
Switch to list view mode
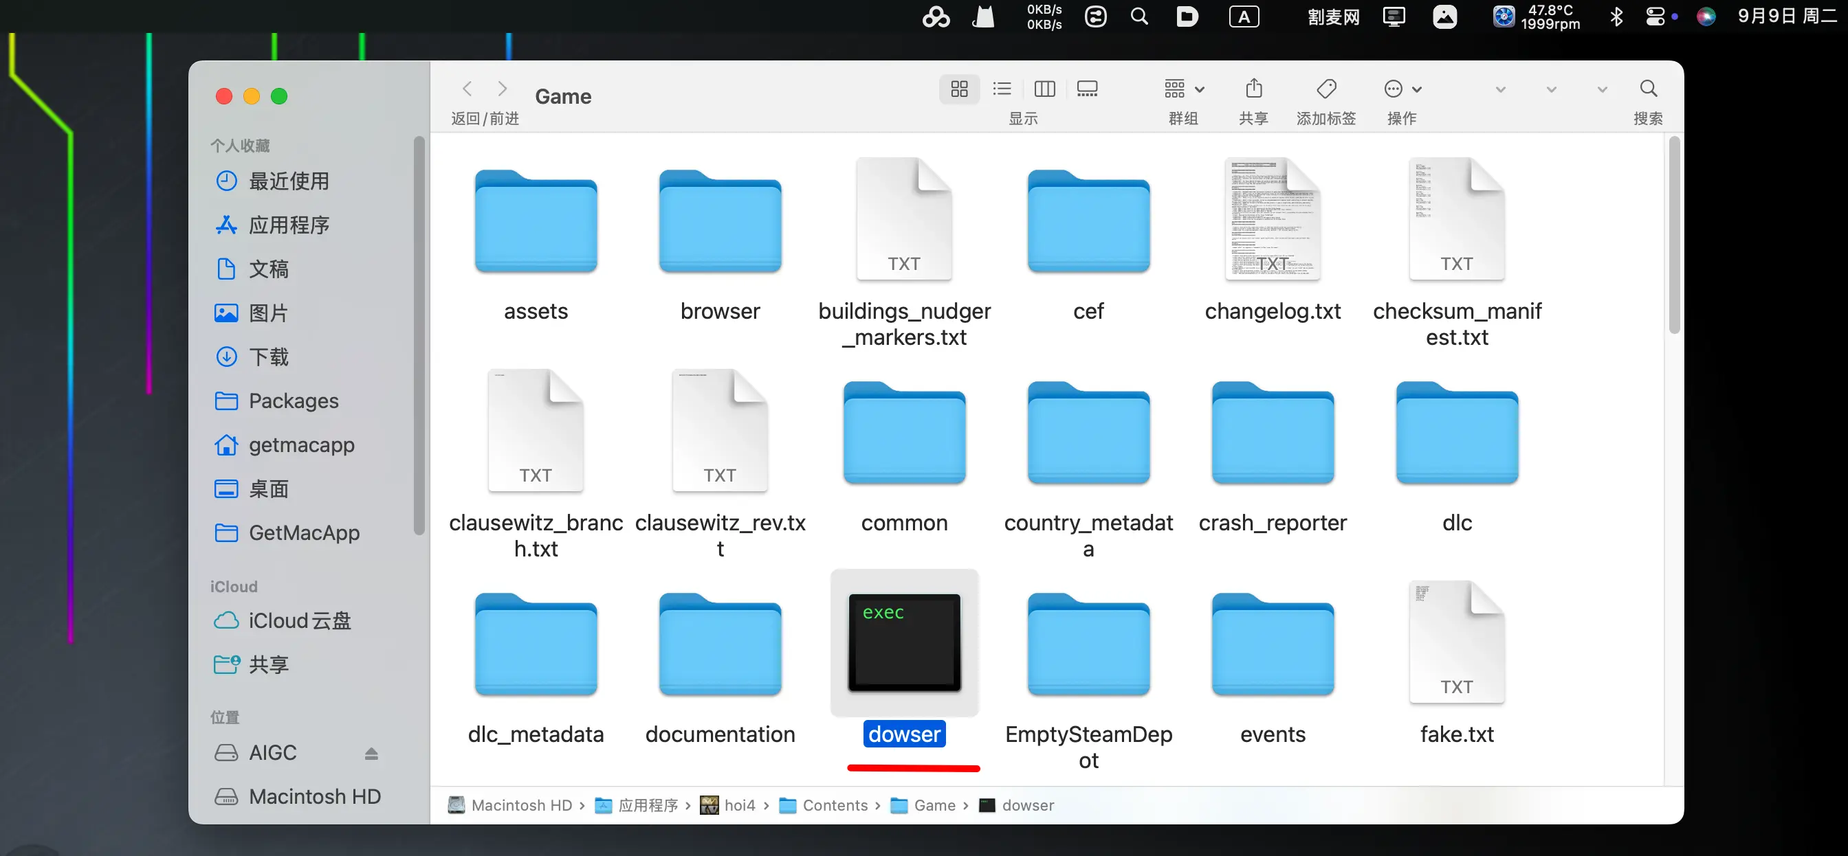click(x=1002, y=89)
